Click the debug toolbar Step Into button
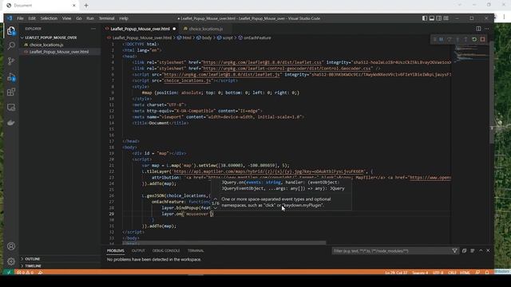Image resolution: width=511 pixels, height=287 pixels. click(x=458, y=39)
